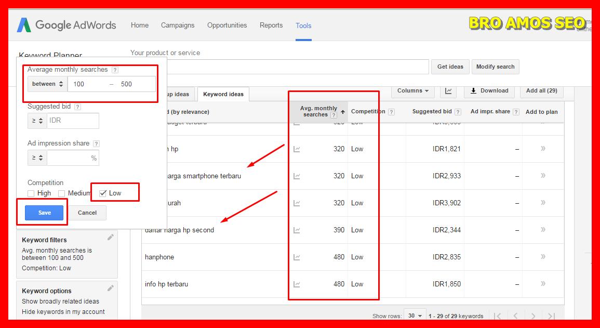Save the keyword filter settings

click(x=44, y=213)
